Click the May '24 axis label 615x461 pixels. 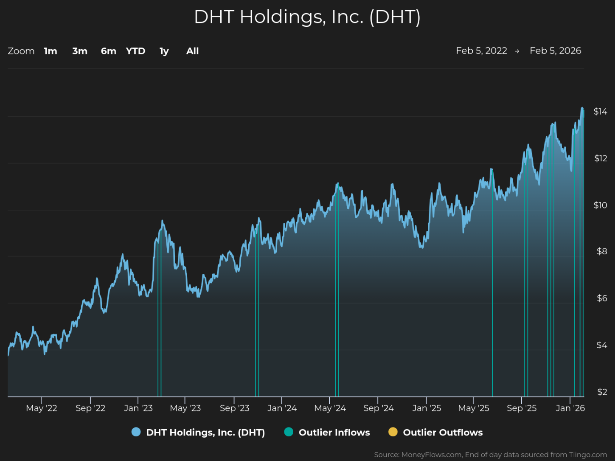(330, 408)
